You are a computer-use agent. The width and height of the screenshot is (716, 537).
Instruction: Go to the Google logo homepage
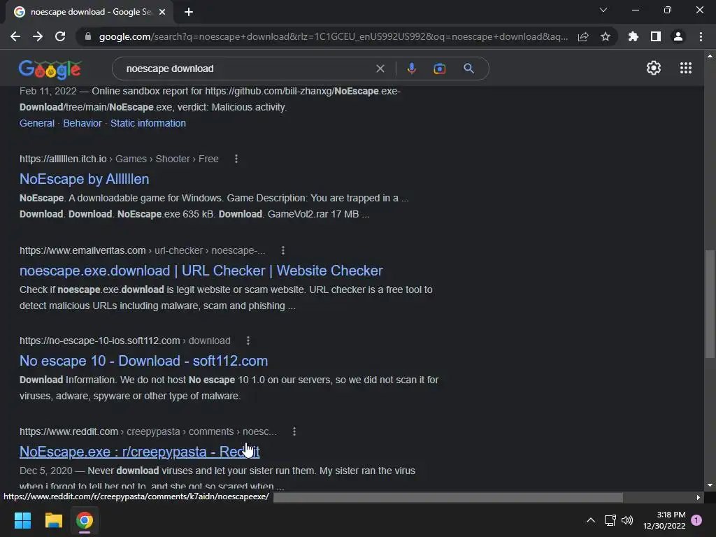(50, 69)
